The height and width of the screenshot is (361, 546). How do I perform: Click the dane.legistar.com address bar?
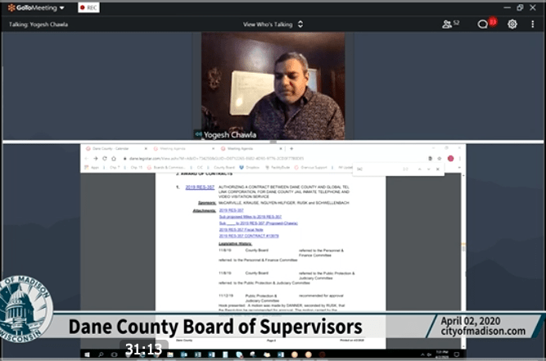(275, 158)
